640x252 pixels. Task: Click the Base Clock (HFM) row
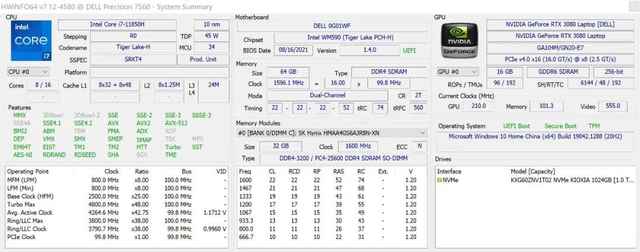(x=117, y=196)
